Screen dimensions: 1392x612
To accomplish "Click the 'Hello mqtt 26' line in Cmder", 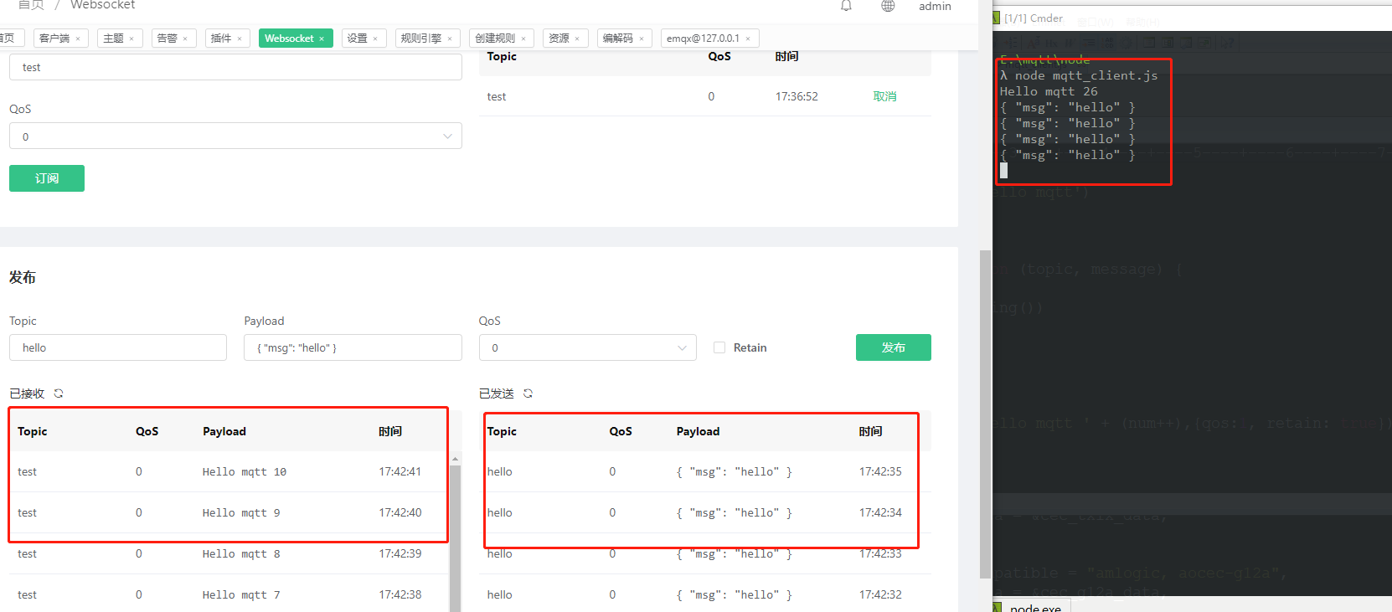I will [x=1049, y=91].
